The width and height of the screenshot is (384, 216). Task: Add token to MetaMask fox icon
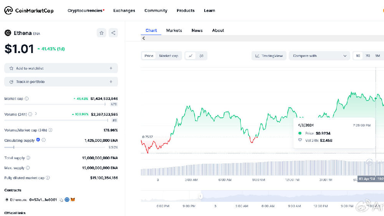click(73, 199)
